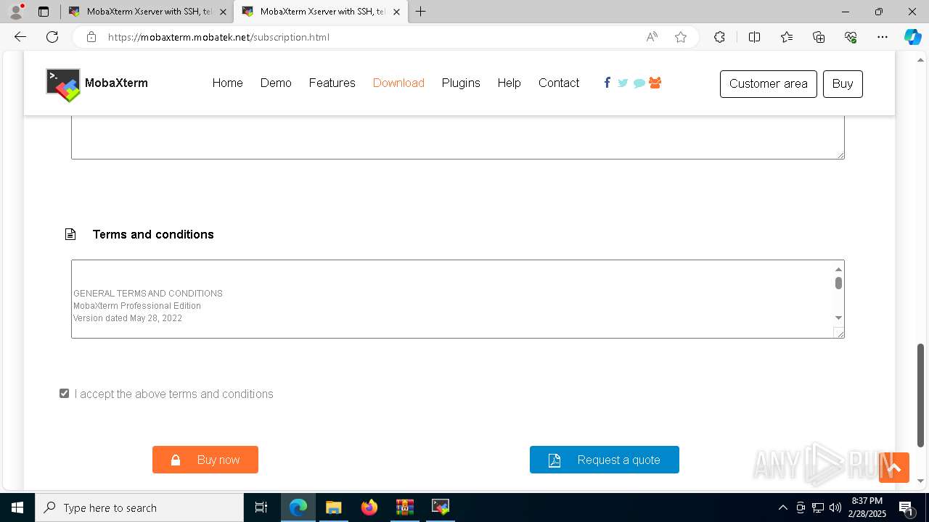Turn on Read aloud in address bar
The width and height of the screenshot is (929, 522).
point(652,37)
